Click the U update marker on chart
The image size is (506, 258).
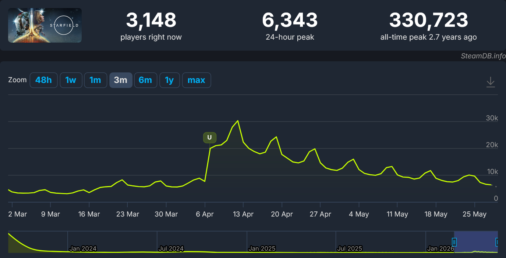(x=210, y=138)
